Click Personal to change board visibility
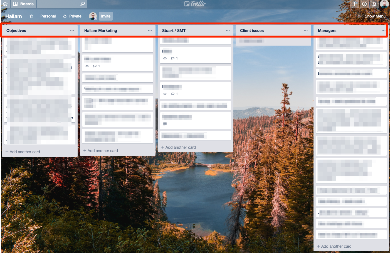This screenshot has height=253, width=390. [x=48, y=16]
